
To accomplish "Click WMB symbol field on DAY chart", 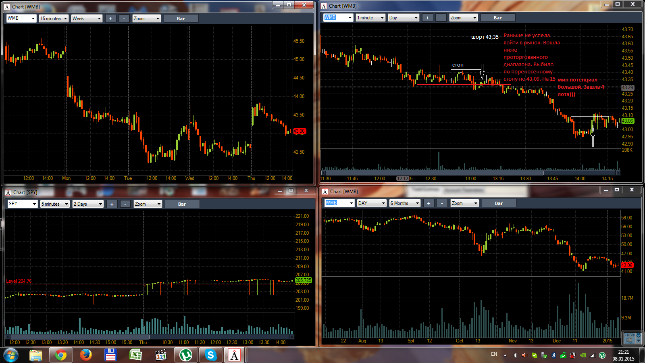I will coord(339,203).
